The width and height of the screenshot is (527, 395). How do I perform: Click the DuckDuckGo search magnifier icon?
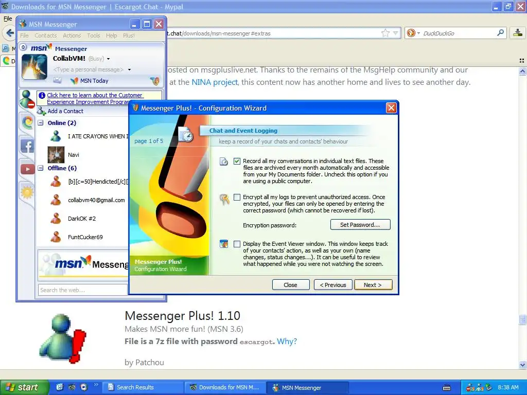pyautogui.click(x=500, y=33)
